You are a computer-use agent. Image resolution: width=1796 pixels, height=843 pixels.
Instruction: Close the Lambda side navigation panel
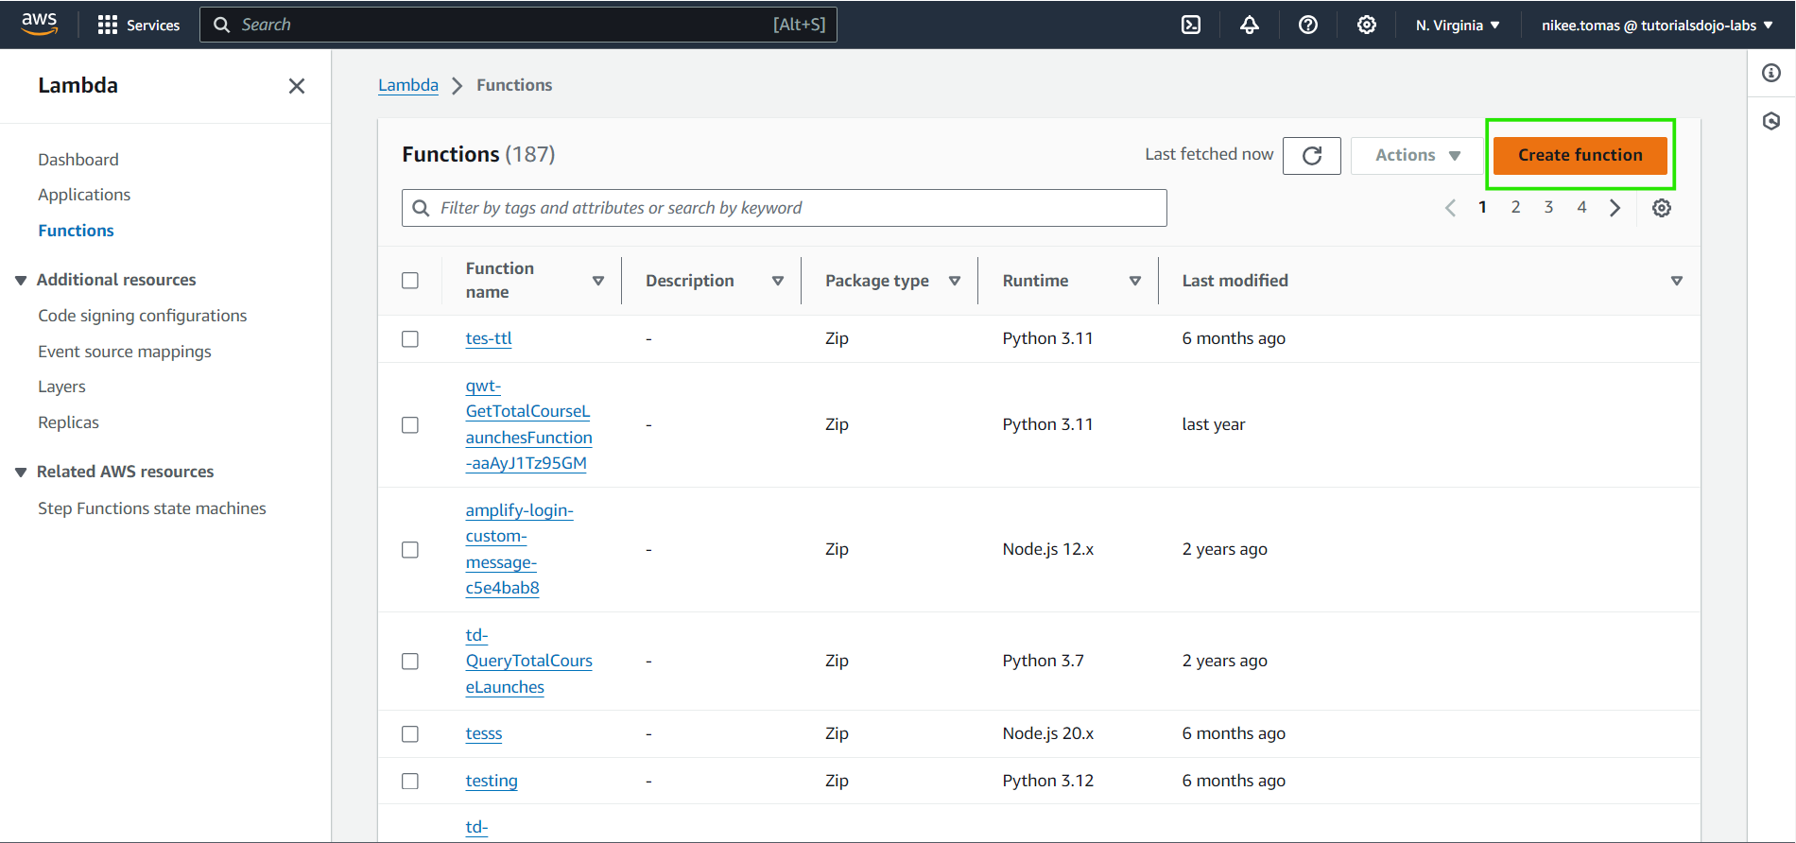297,86
